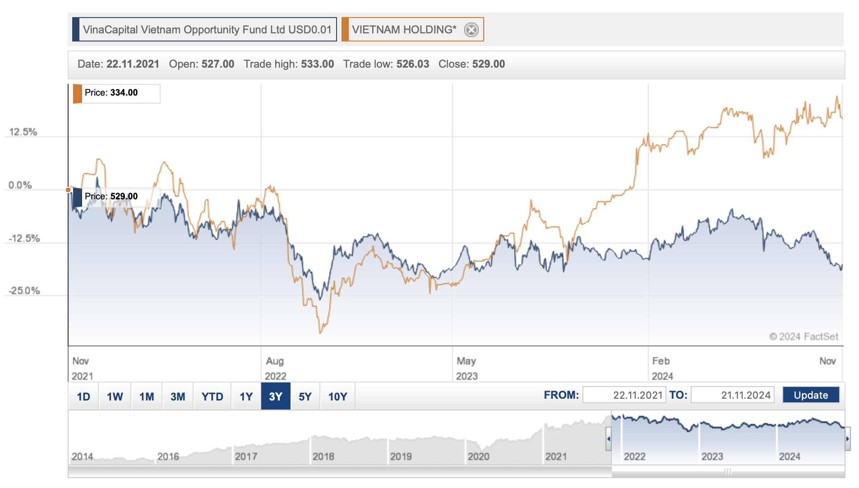
Task: Click the Trade low: 526.03 value
Action: pos(386,64)
